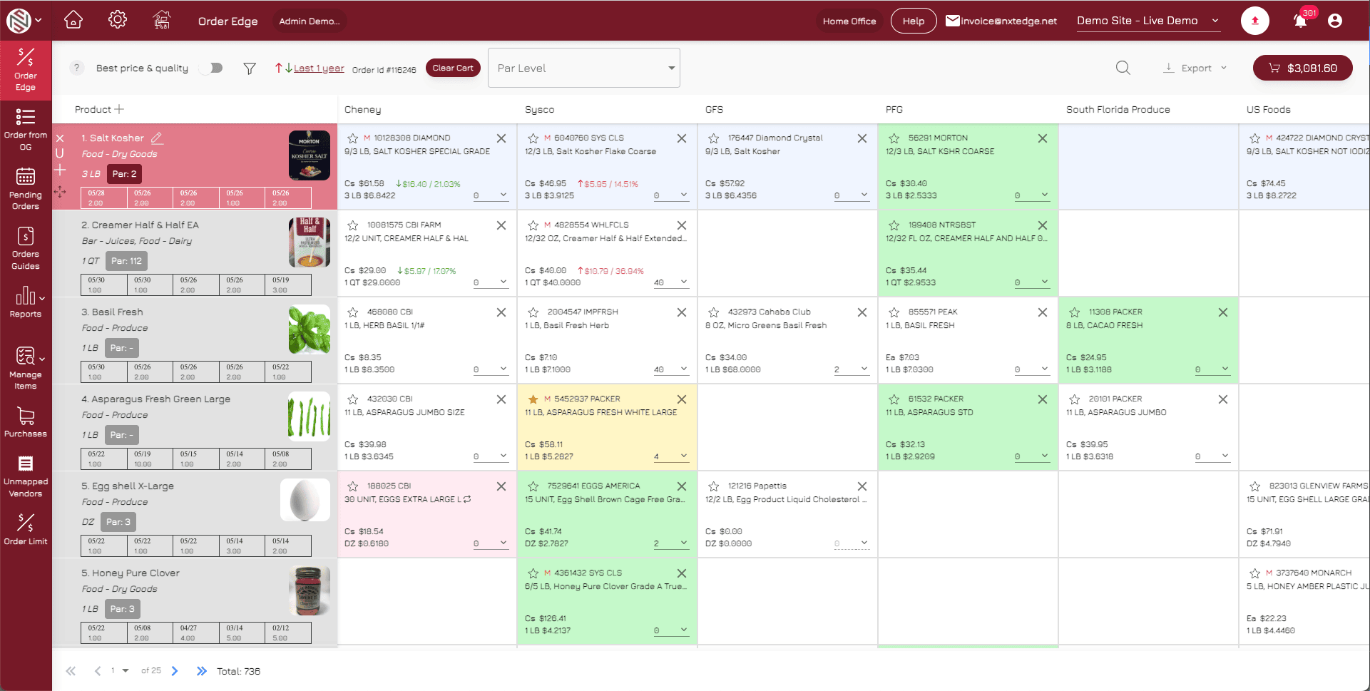
Task: Click the Admin Demo... button
Action: coord(310,21)
